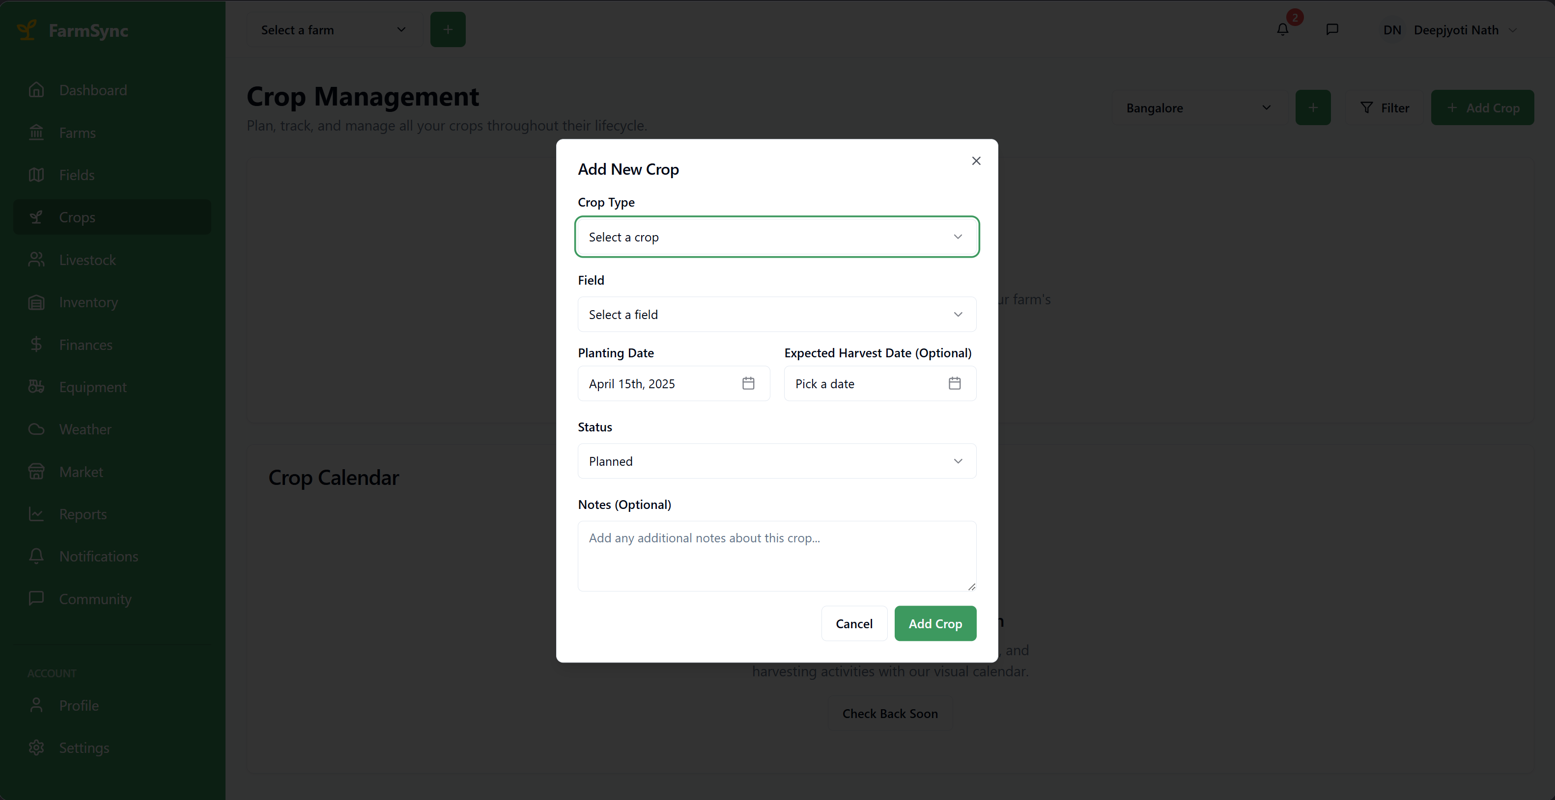Open the Select a farm dropdown
1555x800 pixels.
pyautogui.click(x=334, y=29)
